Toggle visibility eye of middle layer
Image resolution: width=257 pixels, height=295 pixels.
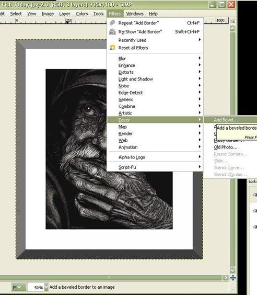click(x=255, y=211)
